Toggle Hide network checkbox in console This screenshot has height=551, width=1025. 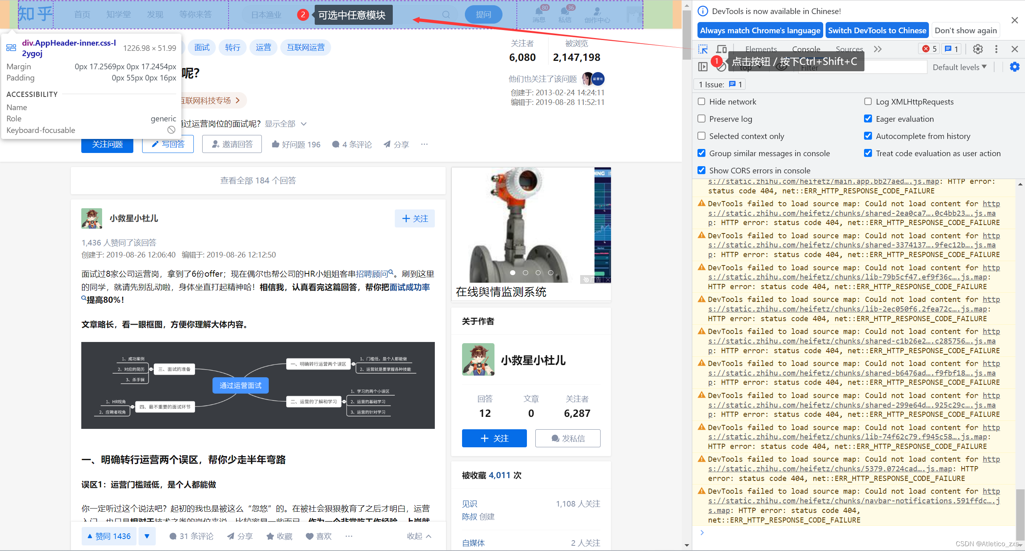(701, 101)
